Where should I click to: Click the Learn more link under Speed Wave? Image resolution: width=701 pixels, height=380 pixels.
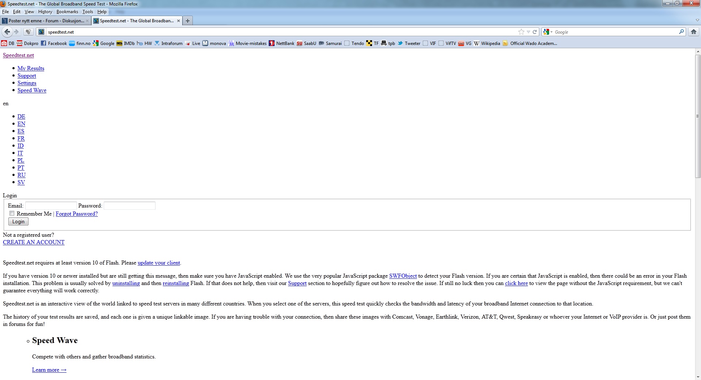tap(49, 370)
